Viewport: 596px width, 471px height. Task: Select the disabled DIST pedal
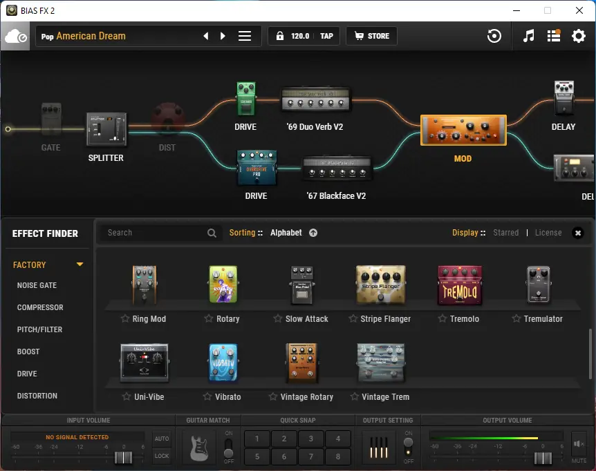pos(167,118)
